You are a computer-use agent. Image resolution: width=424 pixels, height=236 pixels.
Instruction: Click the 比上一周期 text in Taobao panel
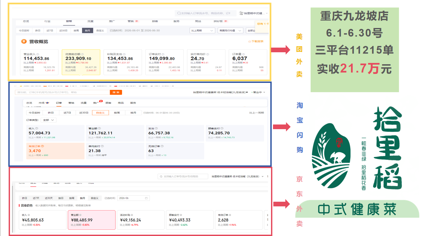point(257,113)
